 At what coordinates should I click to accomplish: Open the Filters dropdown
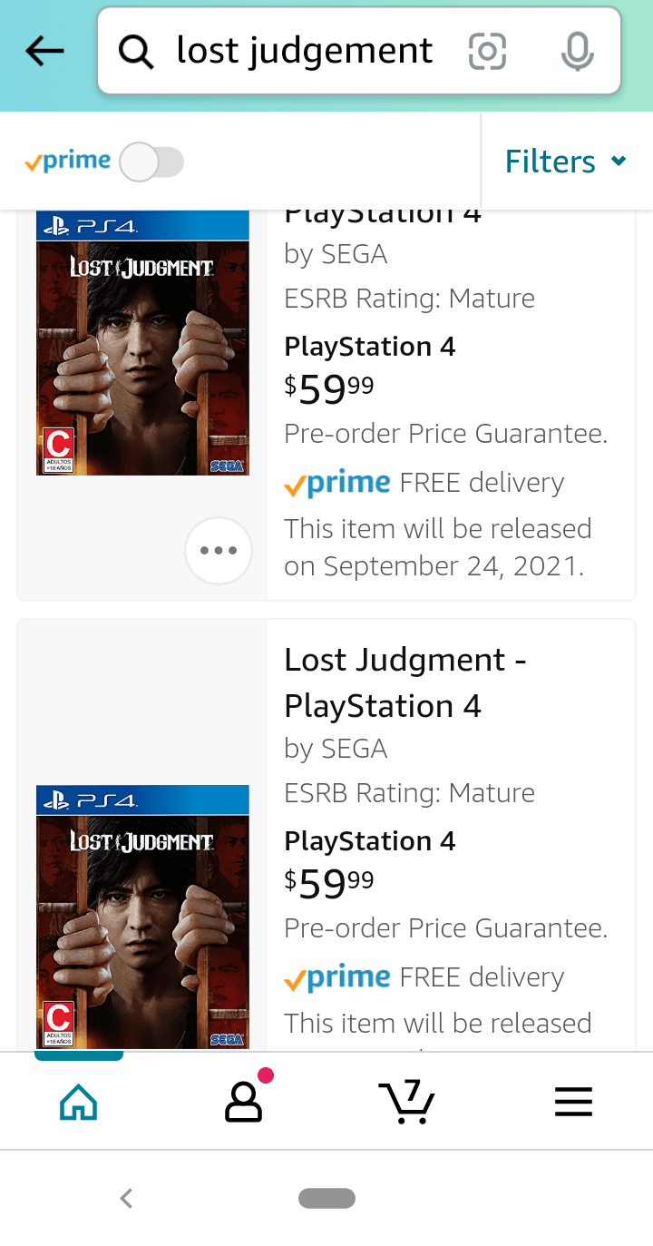click(x=550, y=161)
